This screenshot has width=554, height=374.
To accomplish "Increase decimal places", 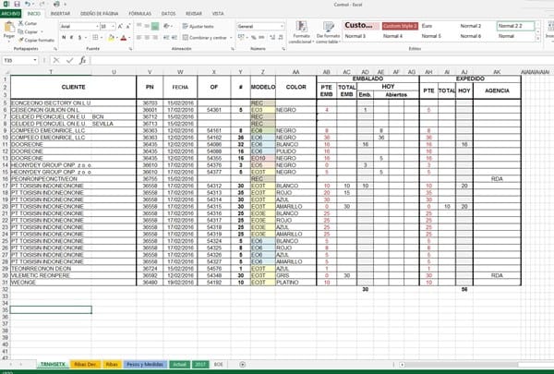I will click(x=272, y=38).
